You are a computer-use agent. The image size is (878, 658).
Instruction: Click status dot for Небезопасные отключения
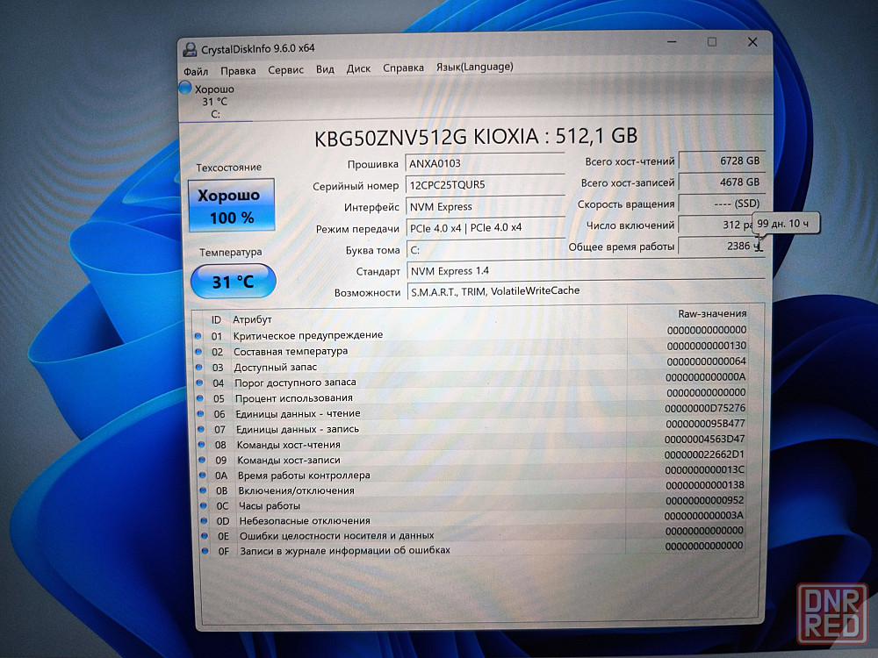(x=205, y=521)
